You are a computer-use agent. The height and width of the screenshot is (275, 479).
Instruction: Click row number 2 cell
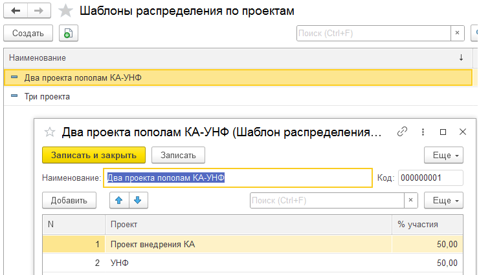[74, 263]
